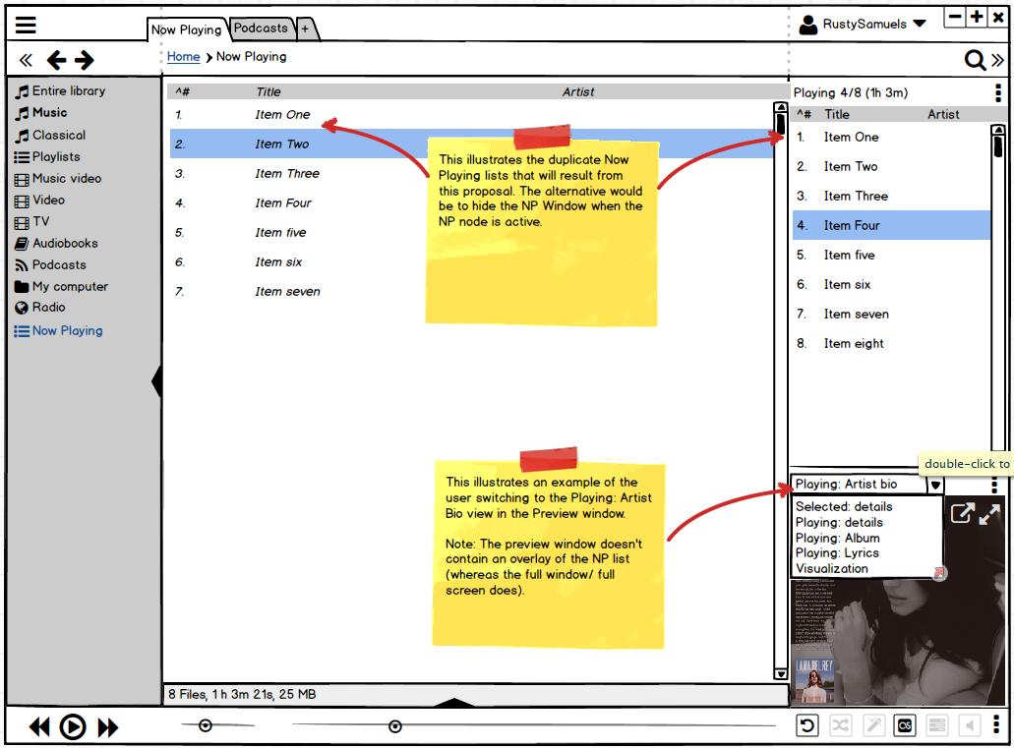Screen dimensions: 1014x748
Task: Skip to the next track
Action: (108, 727)
